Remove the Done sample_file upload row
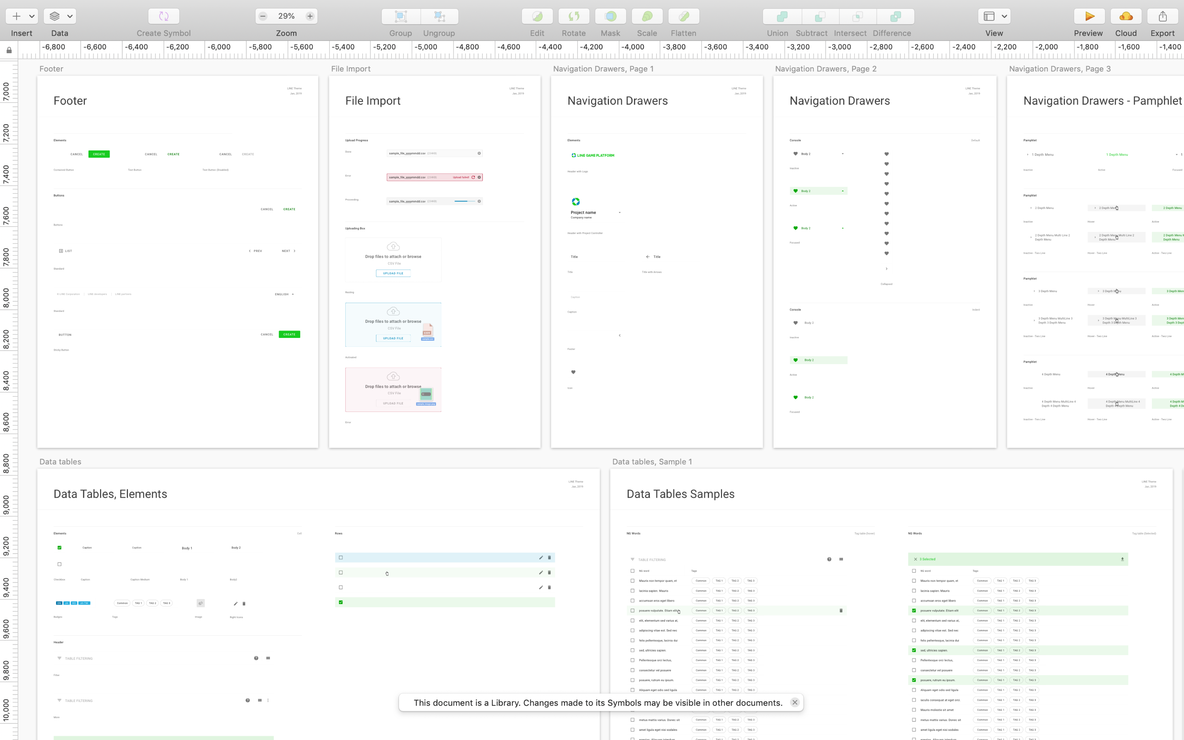This screenshot has width=1184, height=740. [479, 153]
